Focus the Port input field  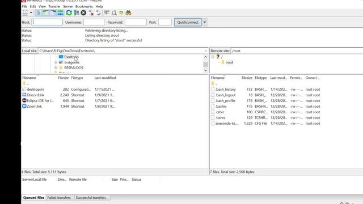tap(165, 22)
